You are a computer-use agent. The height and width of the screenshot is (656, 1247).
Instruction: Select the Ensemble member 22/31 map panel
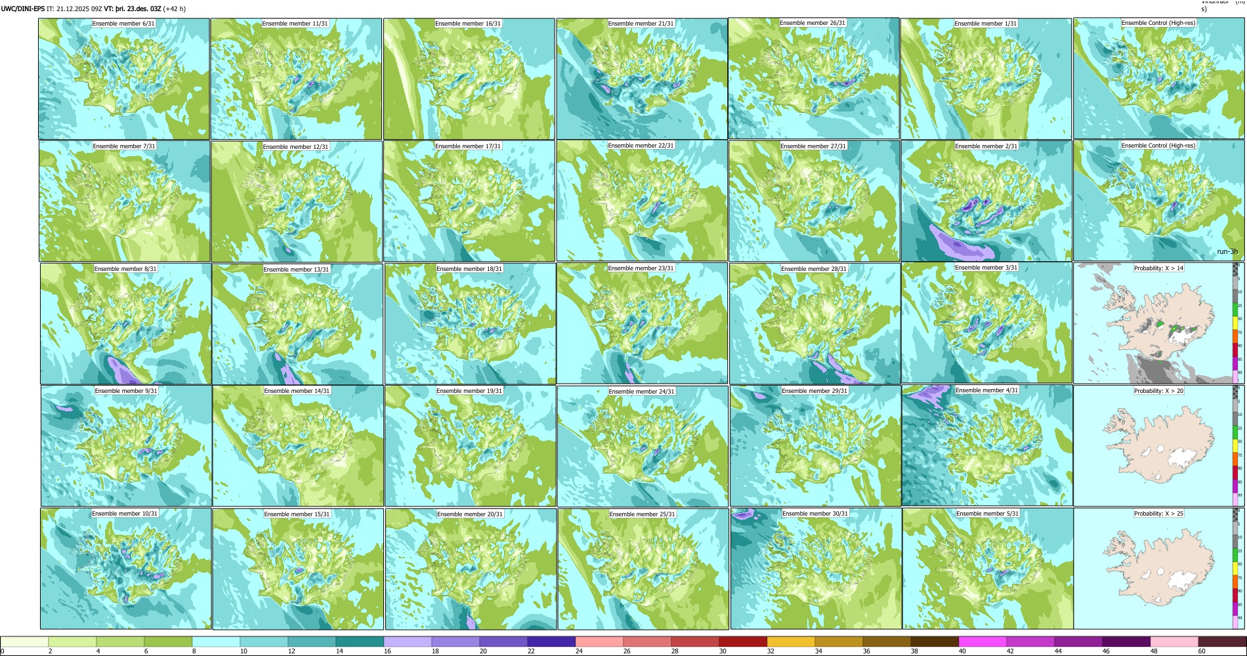tap(642, 201)
